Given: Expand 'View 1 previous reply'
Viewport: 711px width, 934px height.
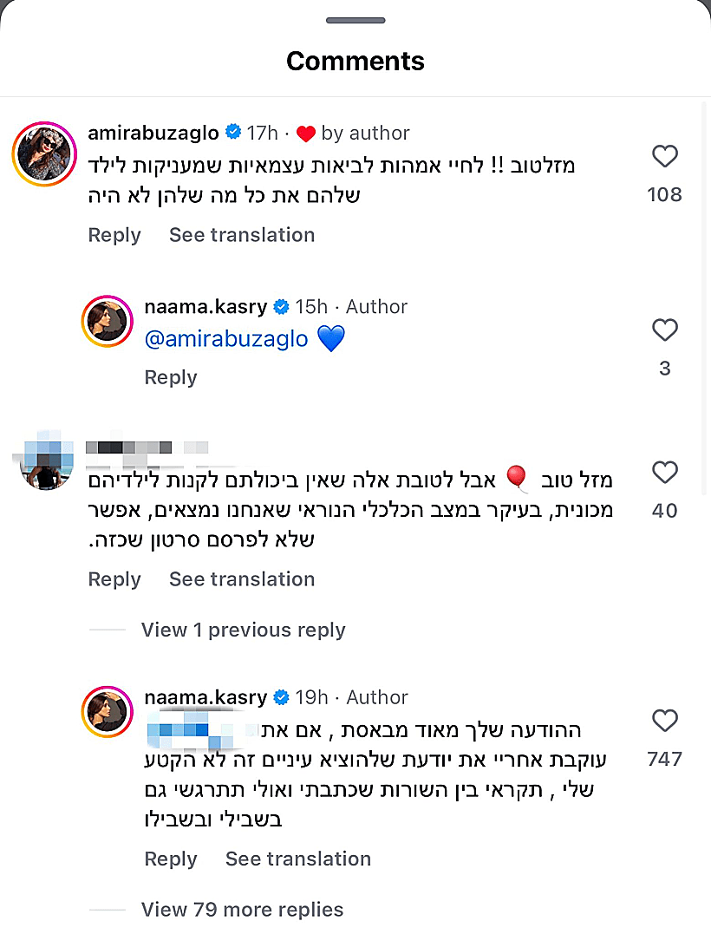Looking at the screenshot, I should point(243,630).
